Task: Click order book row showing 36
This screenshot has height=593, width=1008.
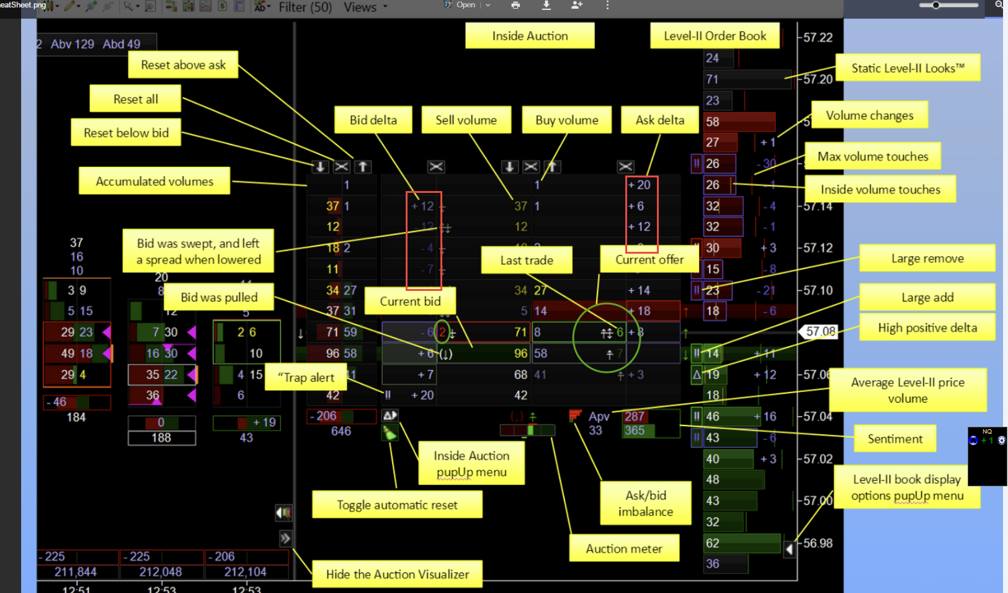Action: 726,564
